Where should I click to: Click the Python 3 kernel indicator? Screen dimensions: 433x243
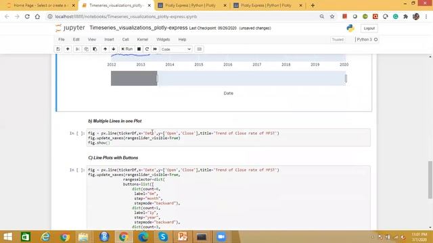click(x=367, y=39)
